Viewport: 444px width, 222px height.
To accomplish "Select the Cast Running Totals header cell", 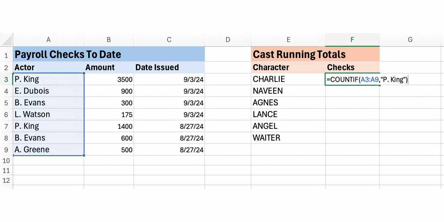I will pos(299,54).
